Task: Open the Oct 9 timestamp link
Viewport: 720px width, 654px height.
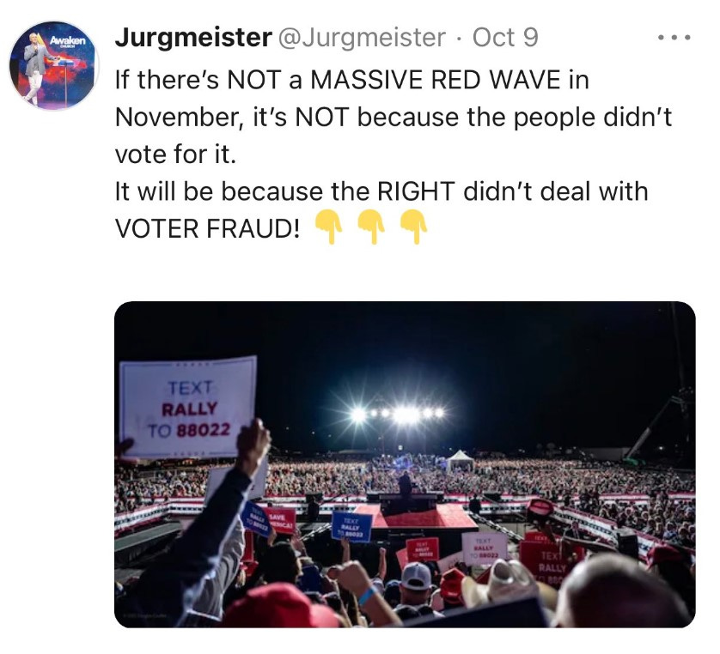Action: [505, 38]
